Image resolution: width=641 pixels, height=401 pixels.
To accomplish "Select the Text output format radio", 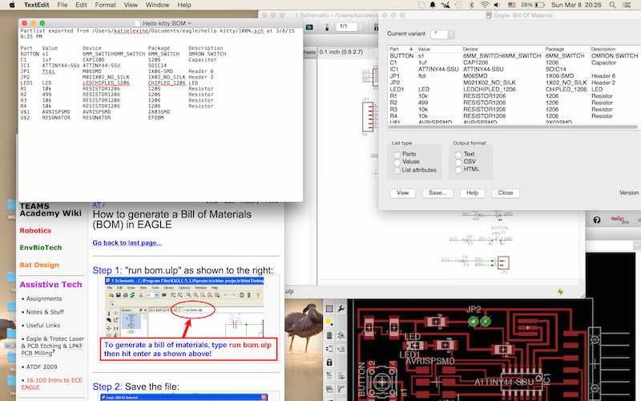I will click(x=458, y=154).
